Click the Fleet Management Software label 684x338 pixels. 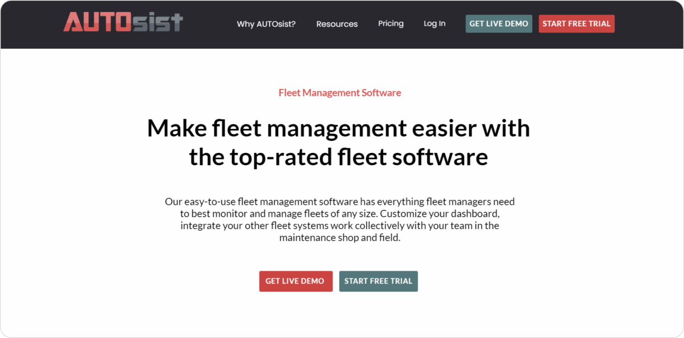339,92
